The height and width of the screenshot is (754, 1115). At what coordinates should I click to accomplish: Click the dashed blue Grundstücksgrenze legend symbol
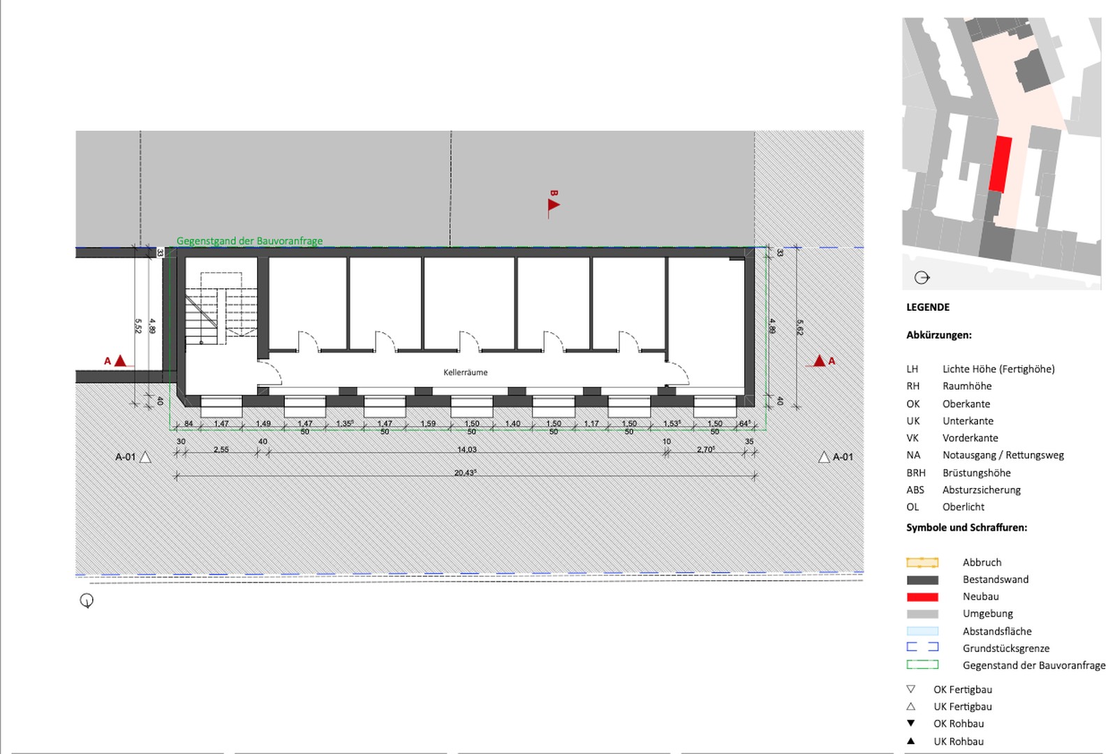click(x=922, y=647)
